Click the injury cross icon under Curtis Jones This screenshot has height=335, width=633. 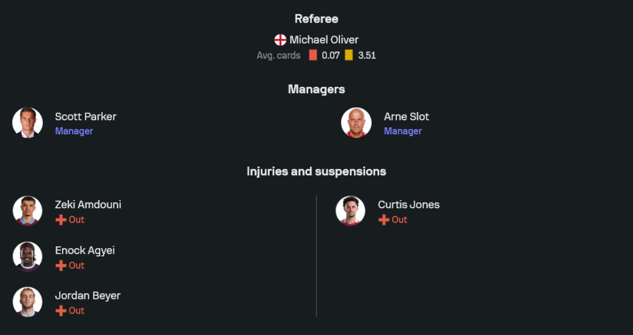pyautogui.click(x=384, y=220)
